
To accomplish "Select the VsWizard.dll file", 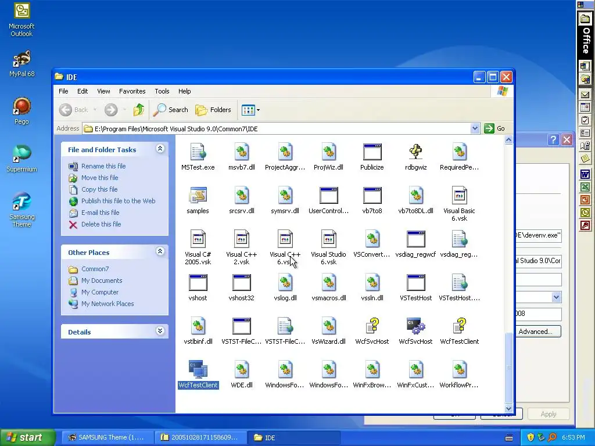I will (x=329, y=326).
